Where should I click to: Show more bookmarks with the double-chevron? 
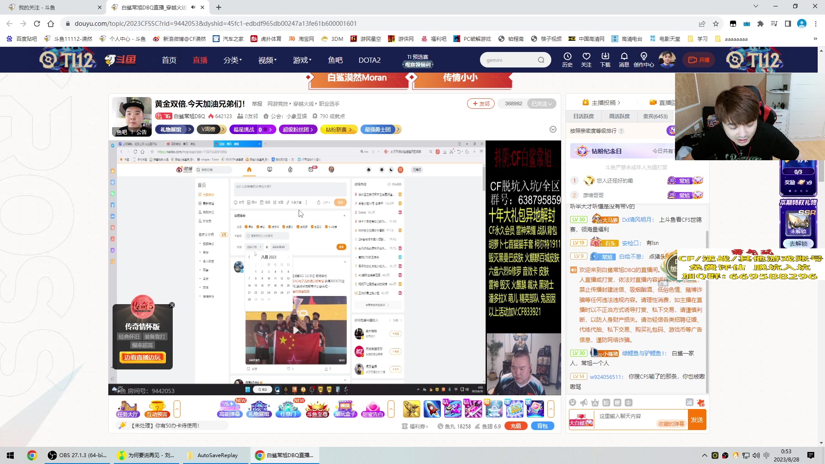point(815,39)
